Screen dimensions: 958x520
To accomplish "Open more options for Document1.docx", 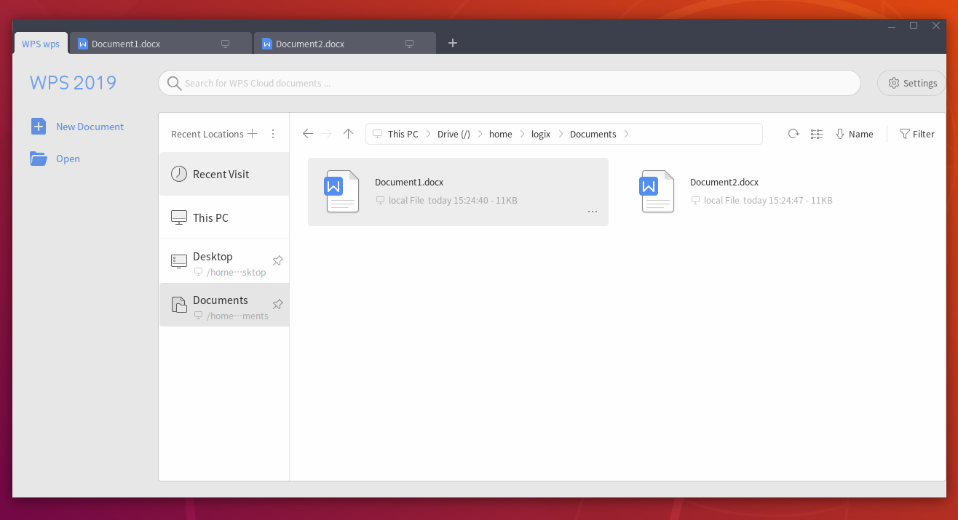I will [592, 212].
